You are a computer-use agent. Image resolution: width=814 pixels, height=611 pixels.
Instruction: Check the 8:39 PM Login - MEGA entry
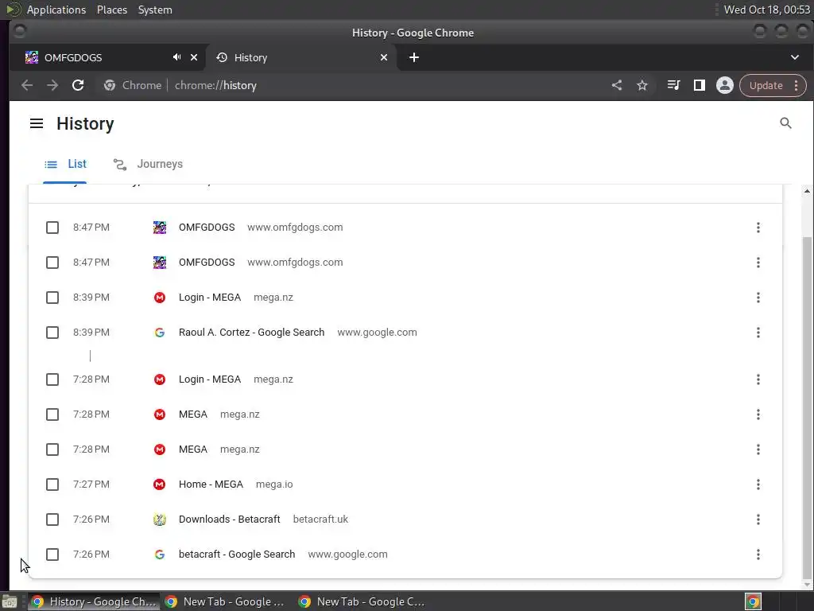coord(52,298)
